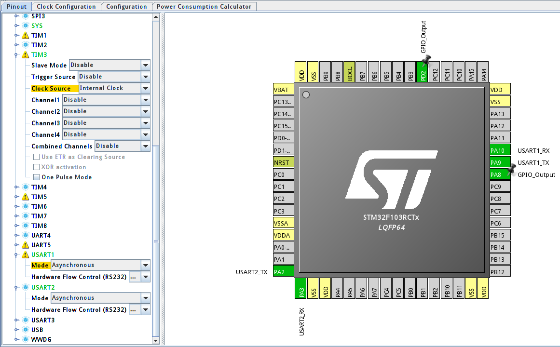Collapse the TIM3 tree node
Viewport: 560px width, 347px height.
(x=16, y=54)
